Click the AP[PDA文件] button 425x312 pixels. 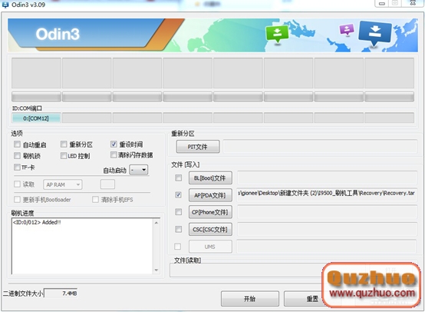click(x=210, y=195)
